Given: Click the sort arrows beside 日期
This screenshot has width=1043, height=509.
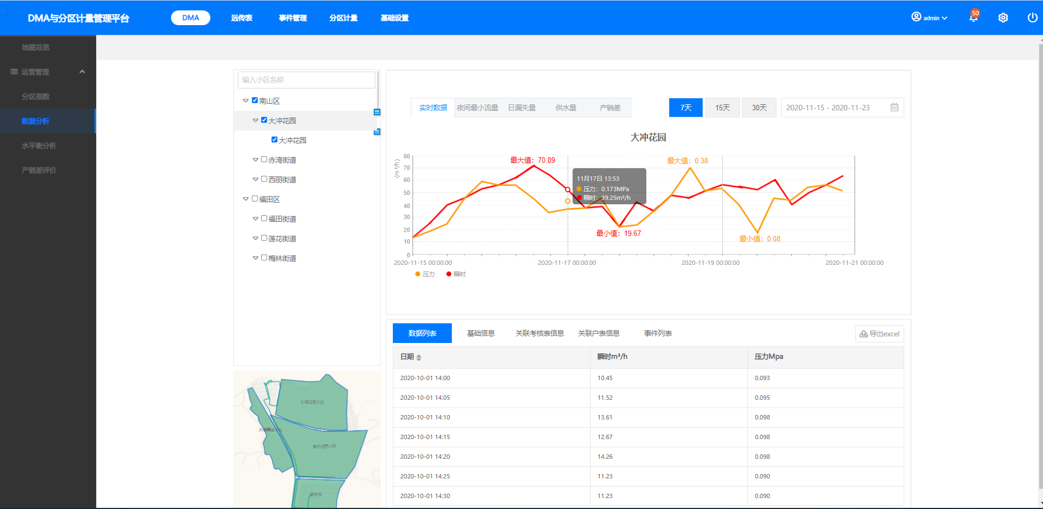Looking at the screenshot, I should tap(419, 357).
